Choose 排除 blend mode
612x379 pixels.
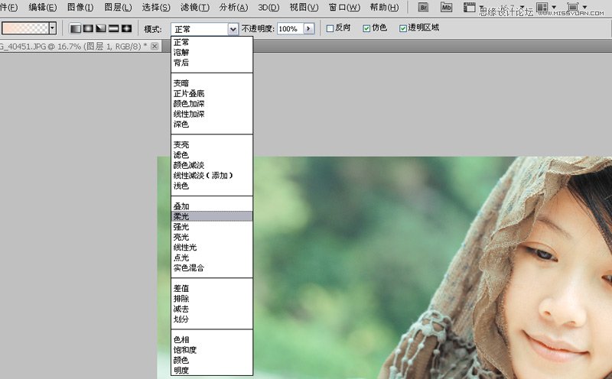click(212, 299)
